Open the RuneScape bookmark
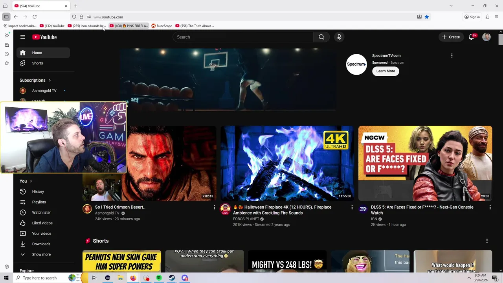 (162, 26)
